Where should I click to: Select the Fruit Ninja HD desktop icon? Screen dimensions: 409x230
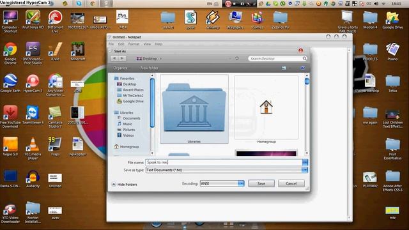click(x=33, y=20)
